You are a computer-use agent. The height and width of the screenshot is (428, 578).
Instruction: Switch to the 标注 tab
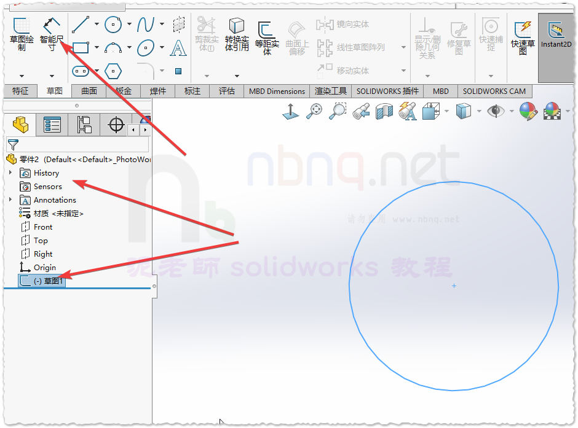pos(192,91)
